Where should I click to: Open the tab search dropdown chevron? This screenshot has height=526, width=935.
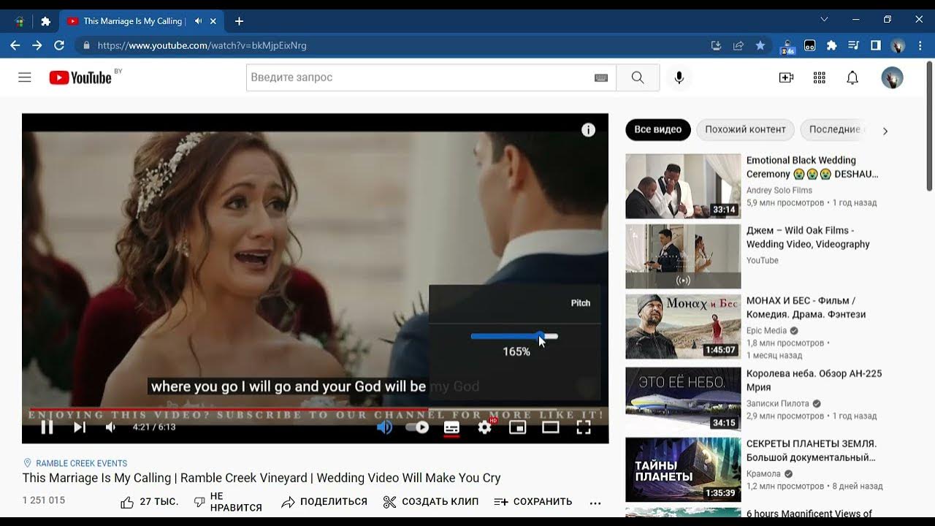click(824, 20)
